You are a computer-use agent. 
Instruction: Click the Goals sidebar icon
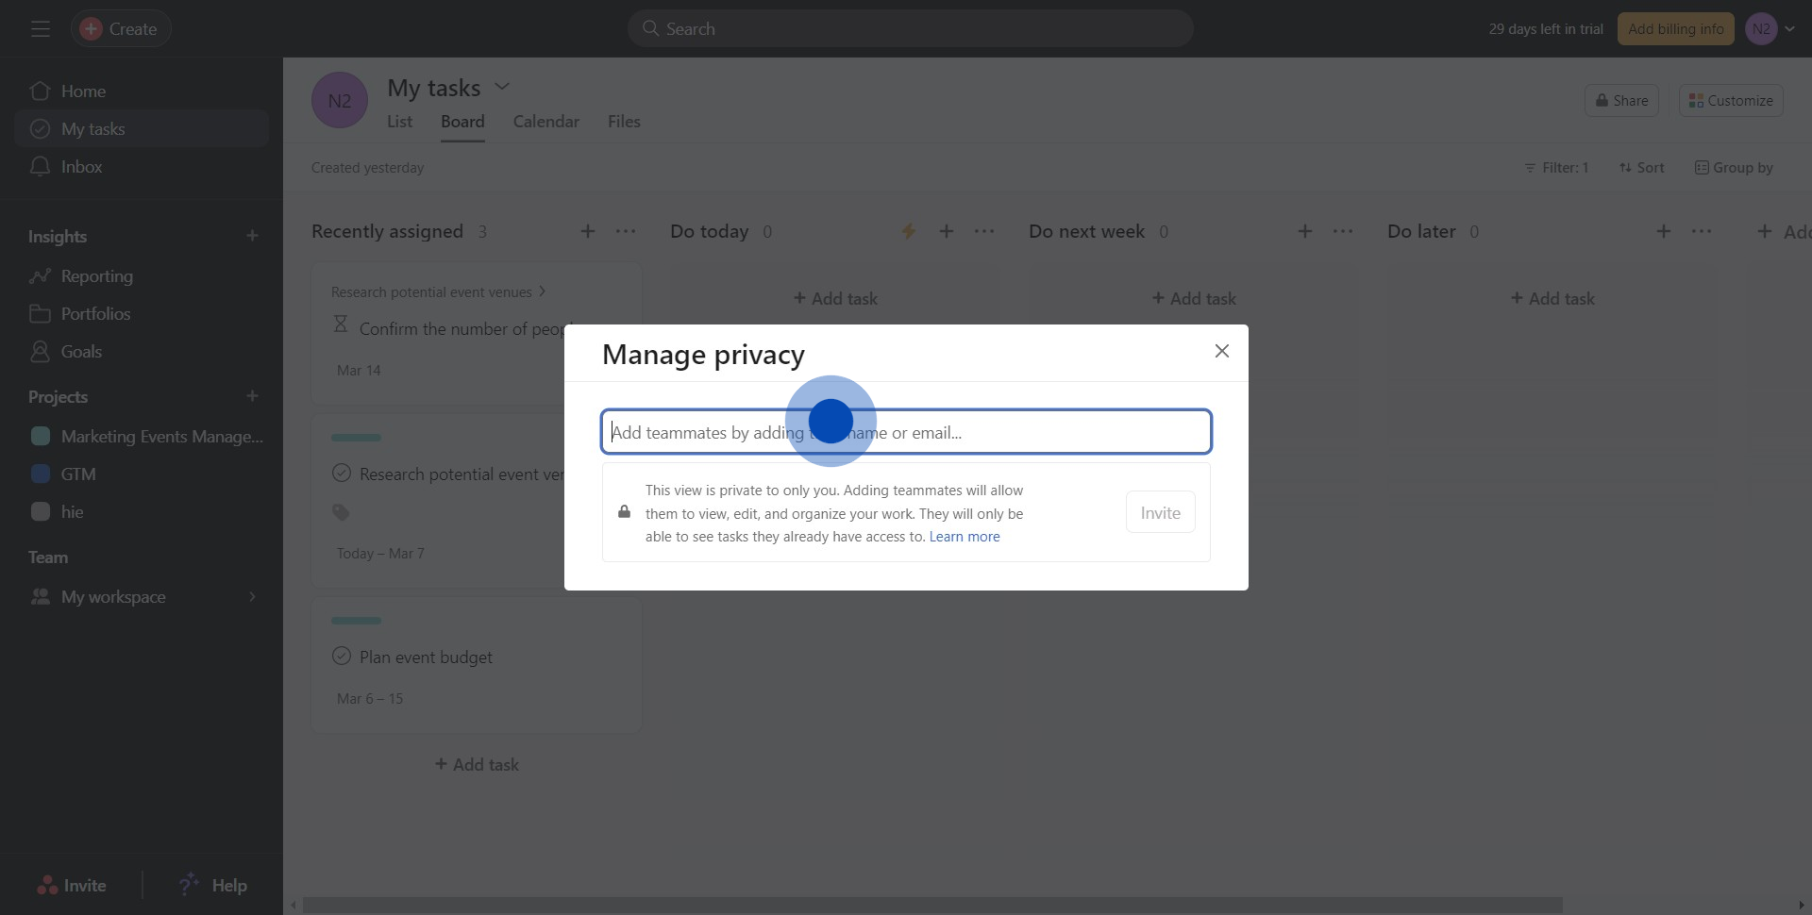click(x=40, y=352)
